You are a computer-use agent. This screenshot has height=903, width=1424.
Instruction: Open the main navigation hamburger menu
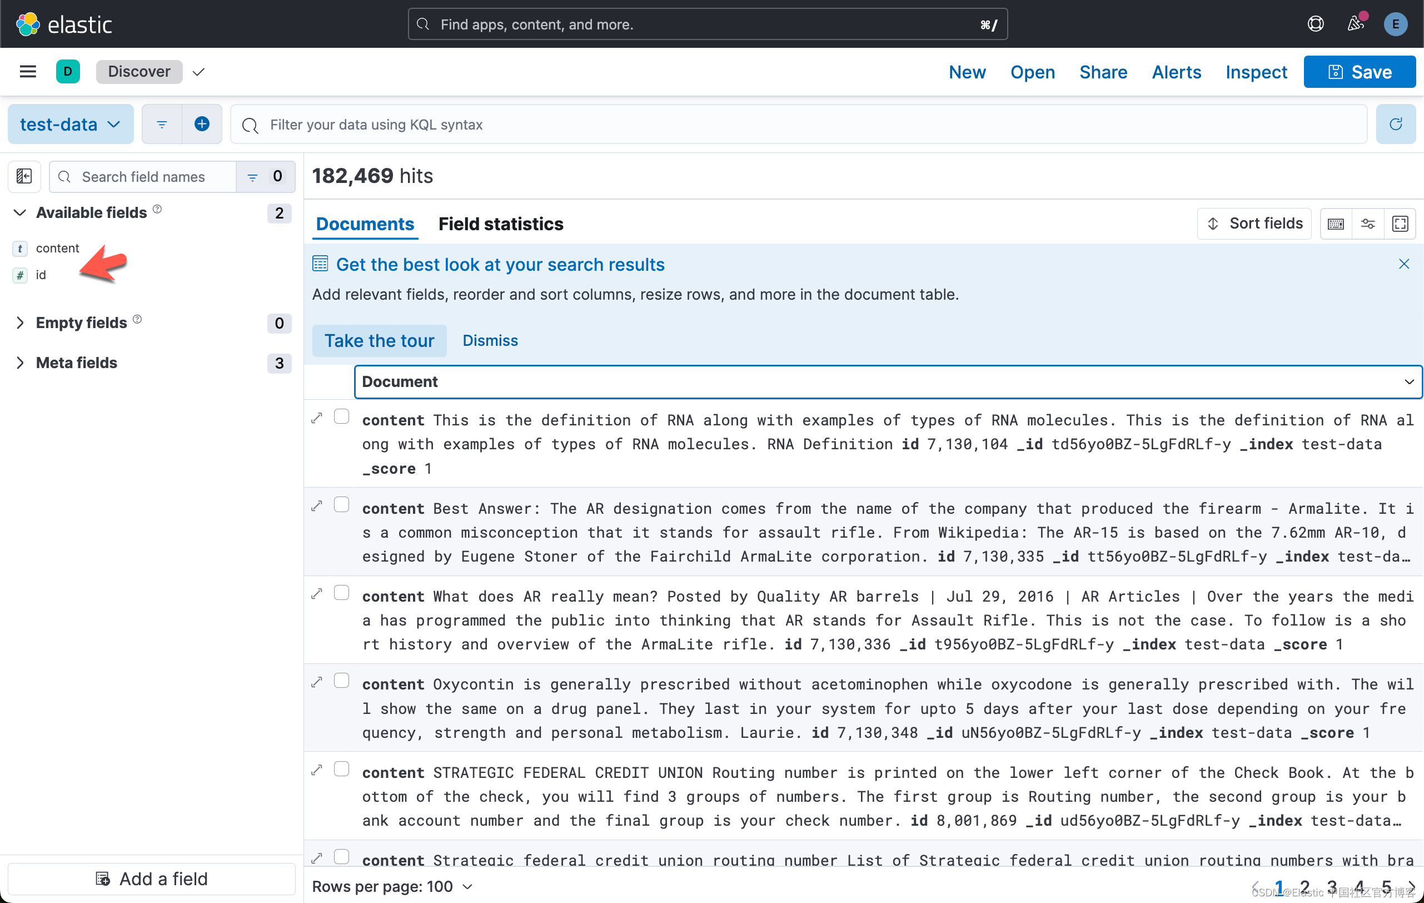[27, 71]
